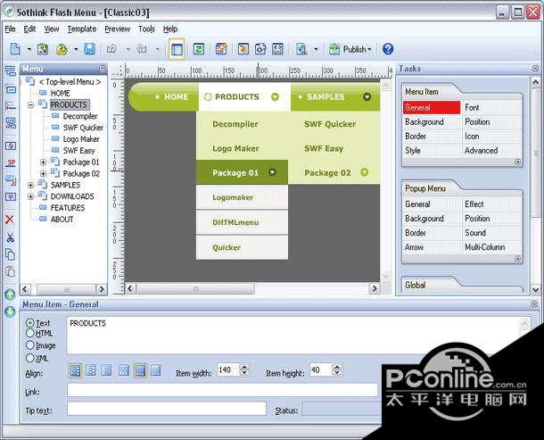Select the Image radio button

point(30,345)
